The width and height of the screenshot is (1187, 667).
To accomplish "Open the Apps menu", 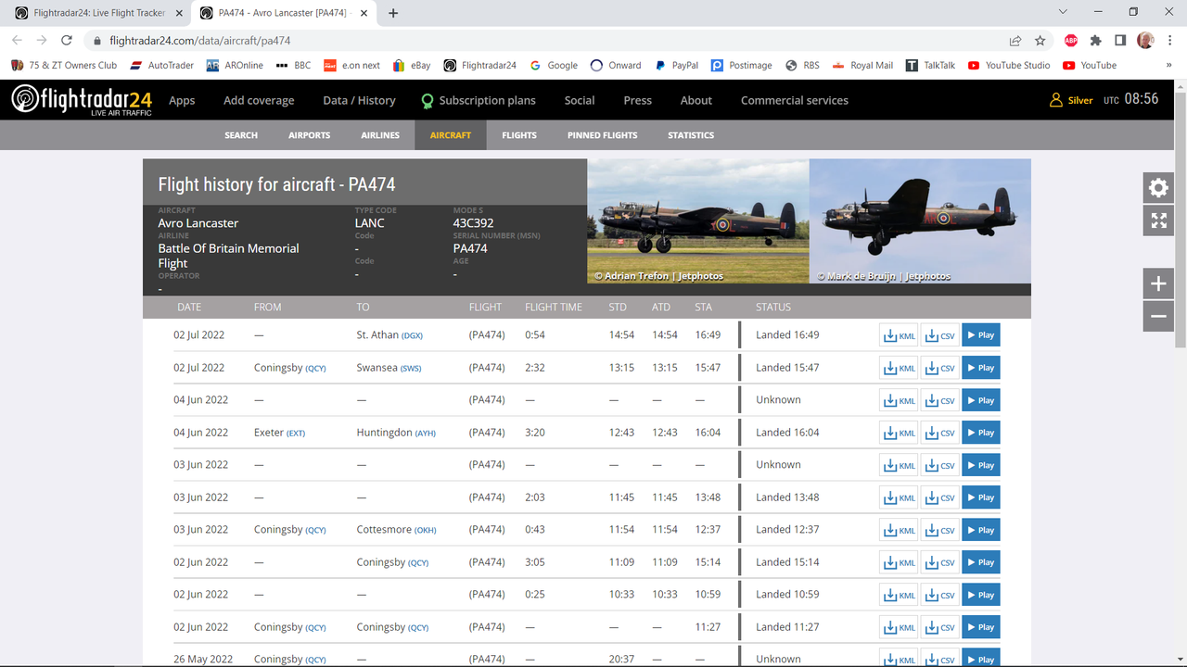I will 182,100.
